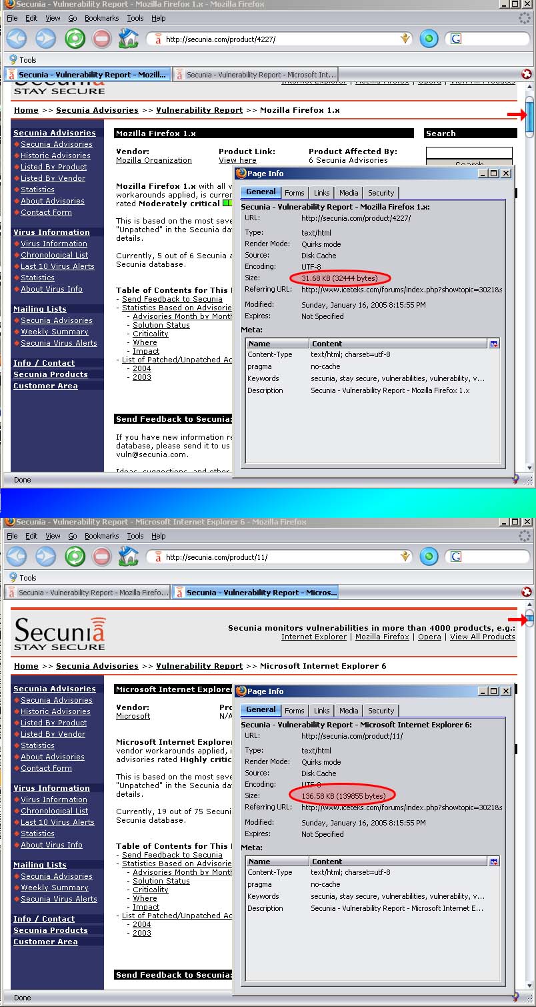536x1007 pixels.
Task: Open Secunia Virus Alerts on the Internet Explorer 6 page
Action: 59,899
